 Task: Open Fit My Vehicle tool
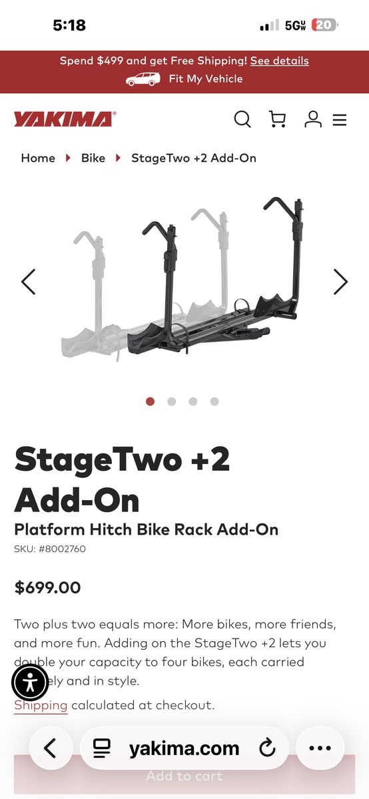pos(184,79)
